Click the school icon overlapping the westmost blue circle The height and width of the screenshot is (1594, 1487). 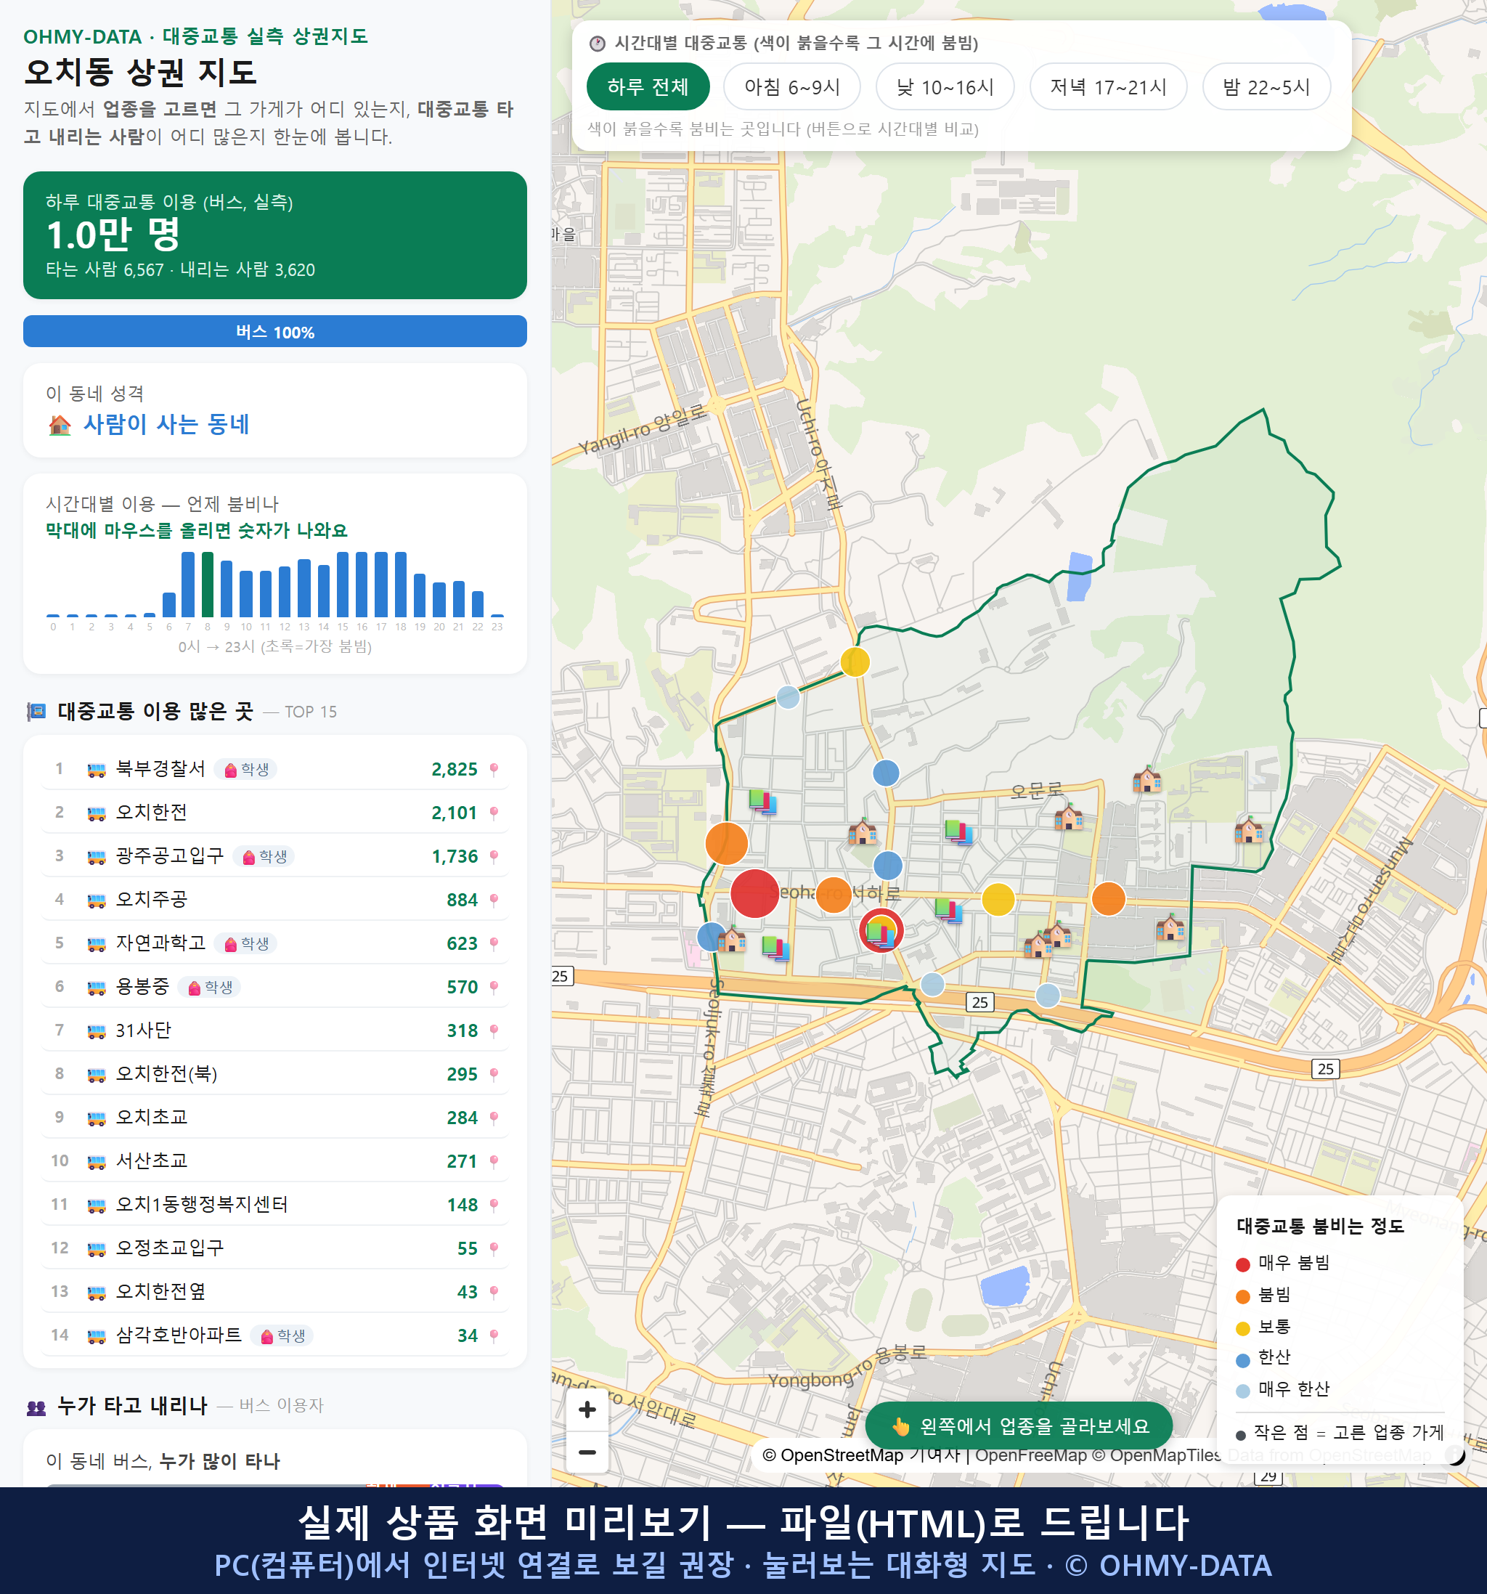731,939
